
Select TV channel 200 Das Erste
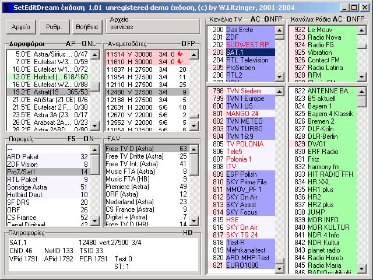[241, 30]
